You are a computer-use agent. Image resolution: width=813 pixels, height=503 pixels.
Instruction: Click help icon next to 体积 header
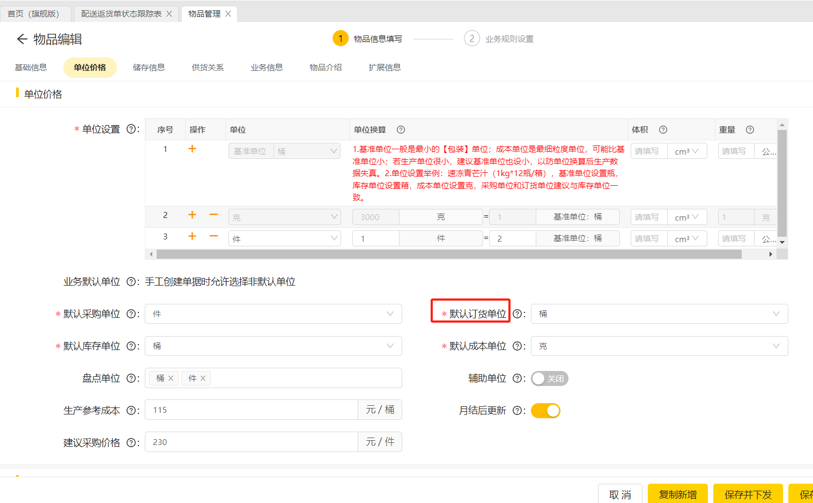tap(663, 129)
